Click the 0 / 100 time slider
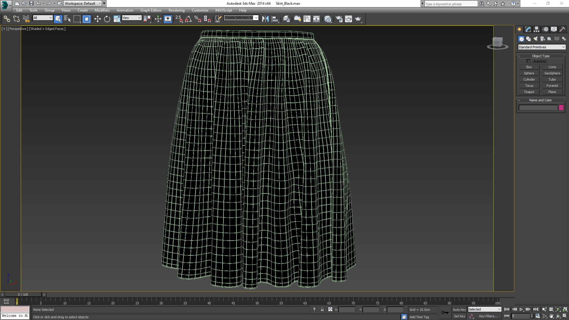569x320 pixels. pos(23,295)
